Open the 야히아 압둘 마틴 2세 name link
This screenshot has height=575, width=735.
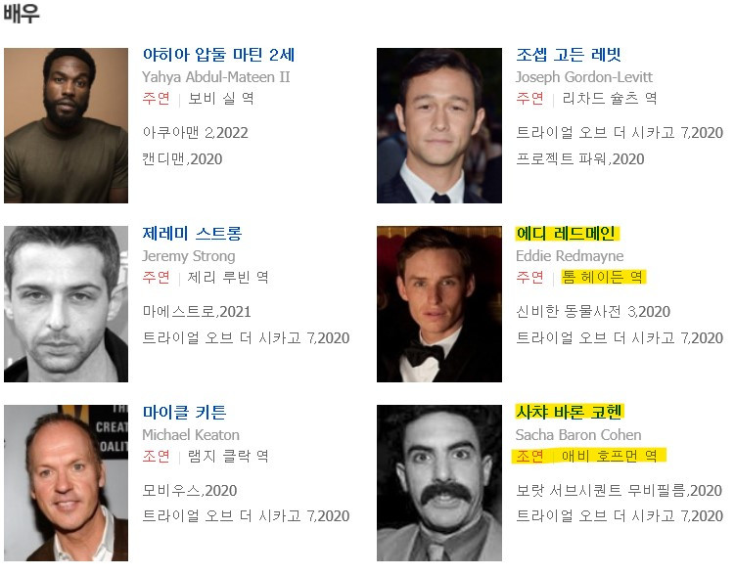pyautogui.click(x=218, y=55)
